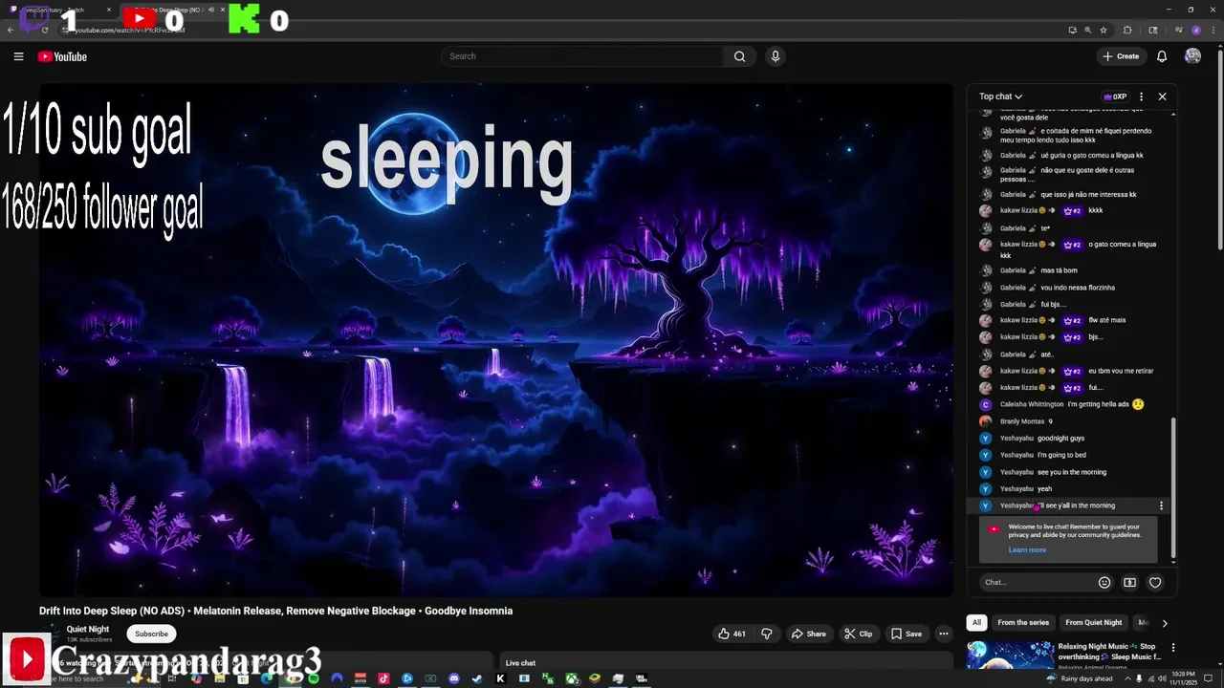Open the Quiet Night channel name

pyautogui.click(x=88, y=629)
